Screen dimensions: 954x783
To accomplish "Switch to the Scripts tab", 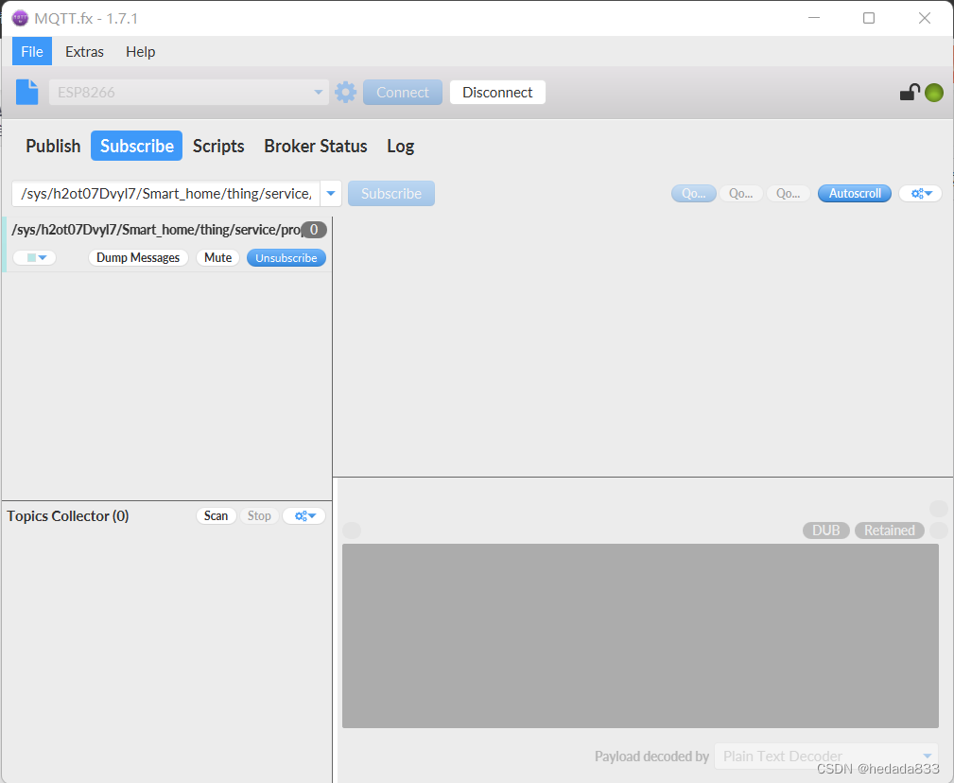I will [218, 146].
